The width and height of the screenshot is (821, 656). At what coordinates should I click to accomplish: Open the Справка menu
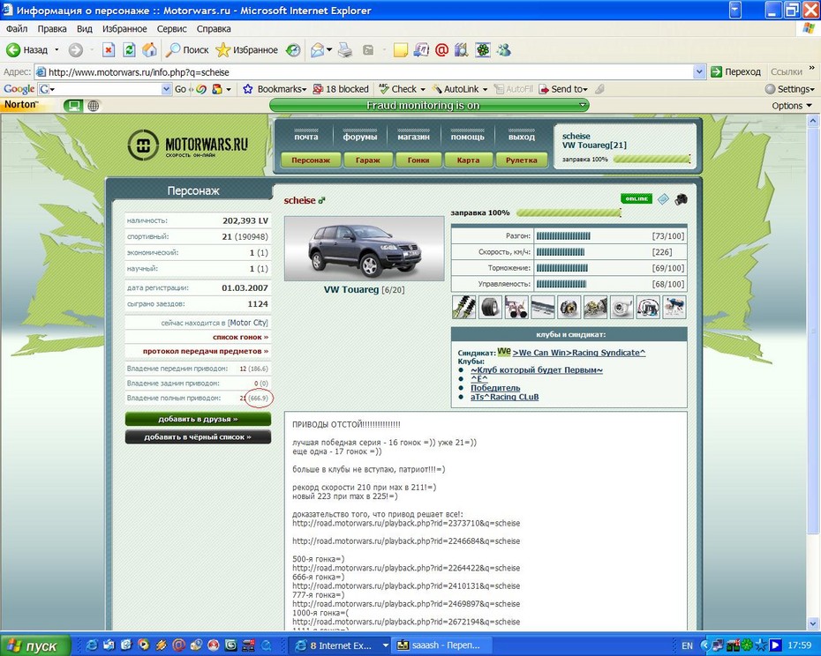coord(214,29)
